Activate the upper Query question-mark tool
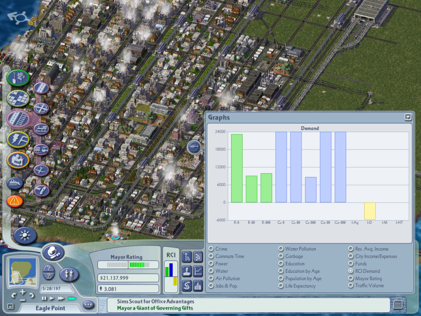The width and height of the screenshot is (421, 316). click(x=48, y=268)
